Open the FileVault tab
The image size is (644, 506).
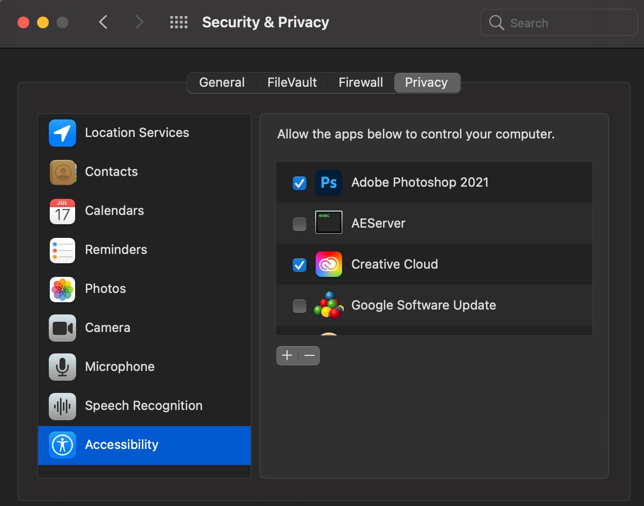coord(292,83)
